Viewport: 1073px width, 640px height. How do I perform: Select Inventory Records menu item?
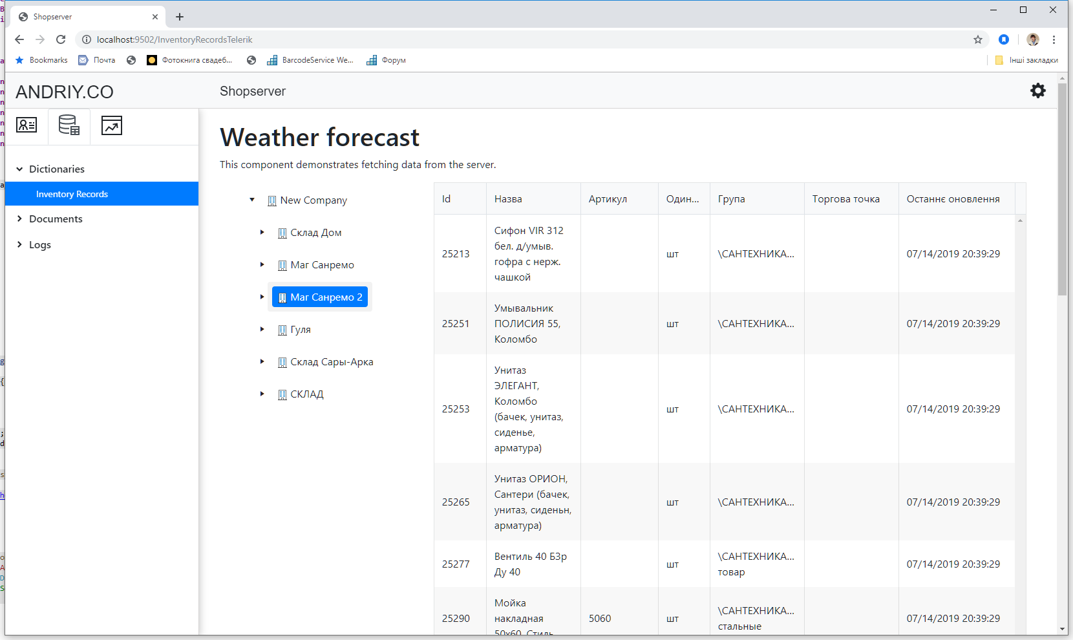pos(72,194)
